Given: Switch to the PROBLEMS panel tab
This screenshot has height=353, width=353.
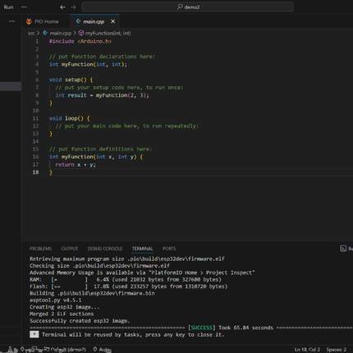Looking at the screenshot, I should click(40, 249).
